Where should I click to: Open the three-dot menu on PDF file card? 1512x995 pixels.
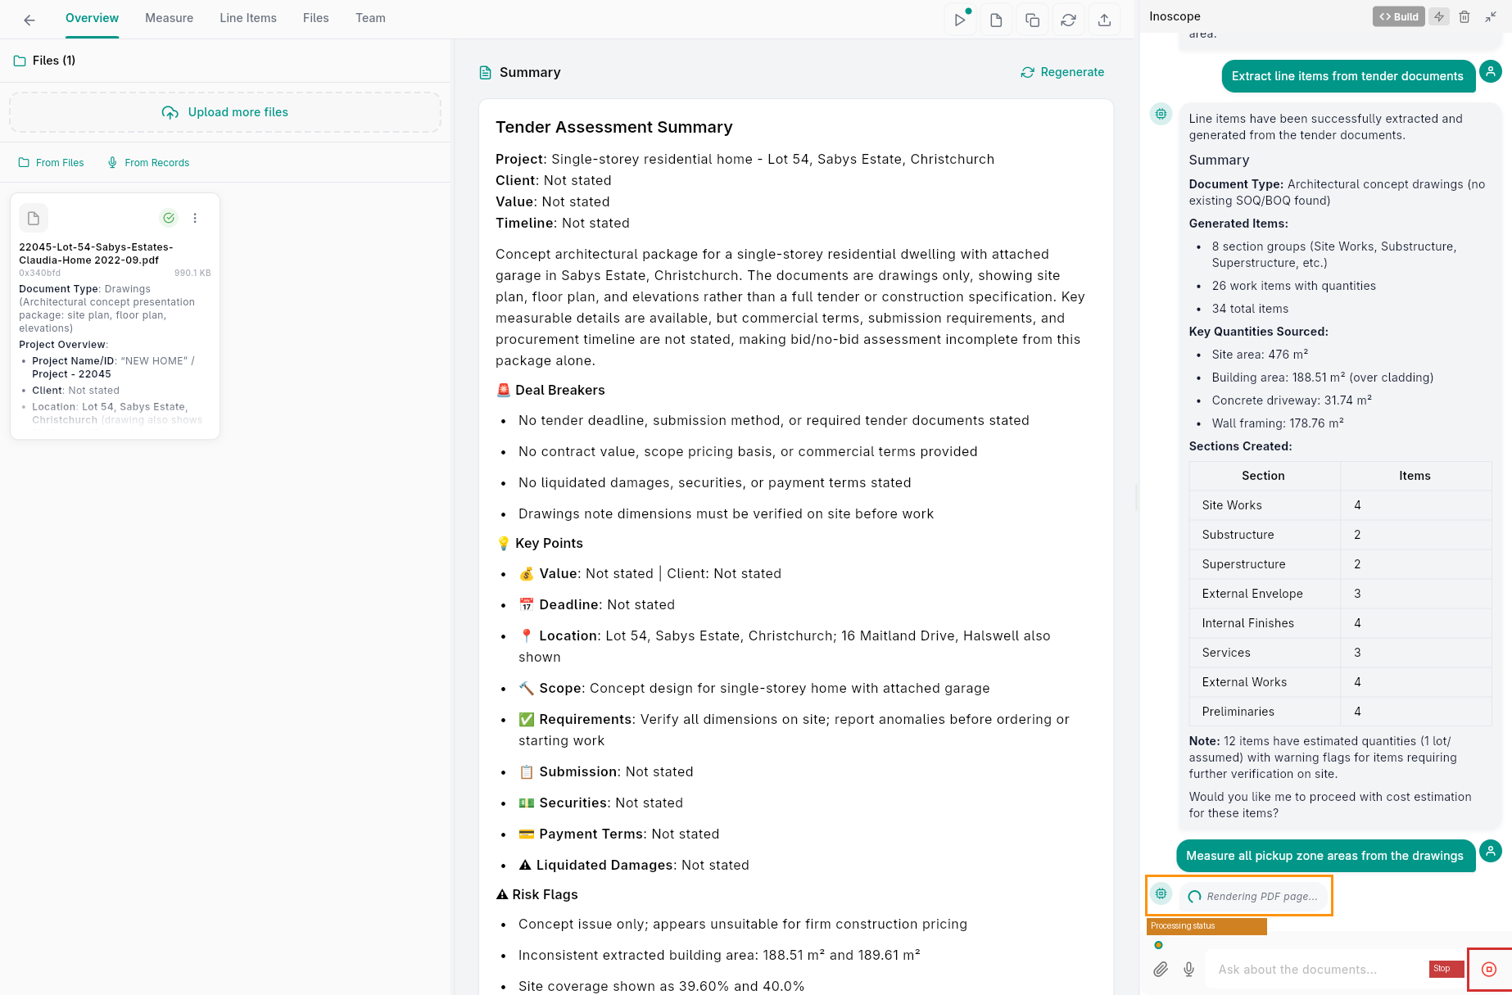[195, 218]
